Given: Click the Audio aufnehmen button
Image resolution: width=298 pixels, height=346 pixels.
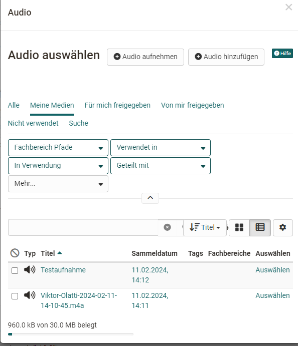Looking at the screenshot, I should point(145,57).
